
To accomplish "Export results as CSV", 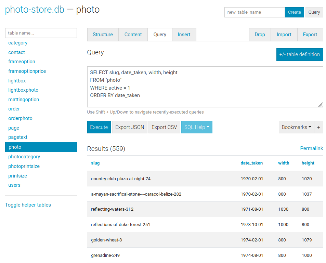I will [164, 127].
